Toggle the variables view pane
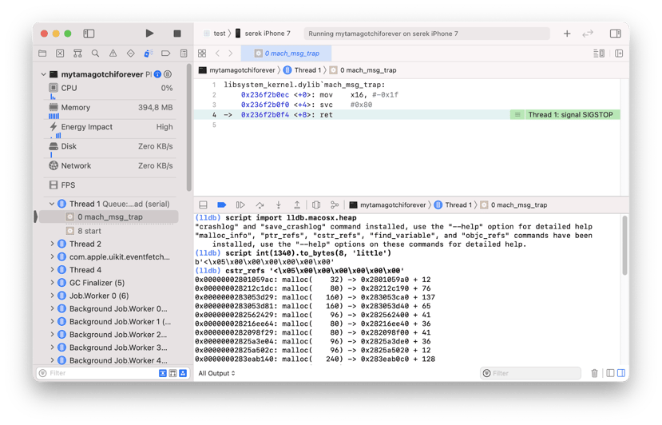The image size is (662, 425). (x=610, y=373)
